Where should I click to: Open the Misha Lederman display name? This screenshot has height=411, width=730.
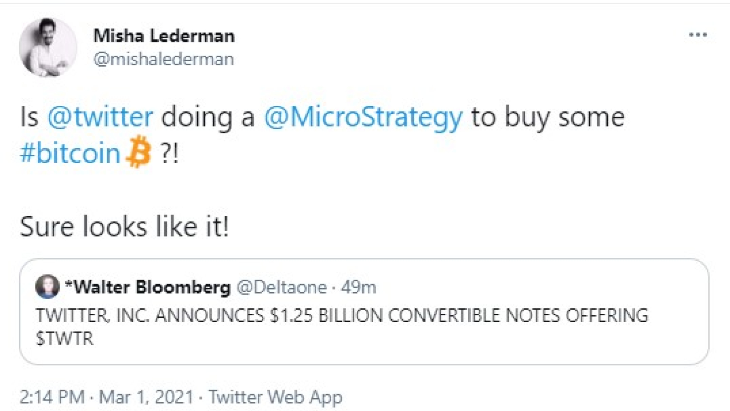coord(164,36)
